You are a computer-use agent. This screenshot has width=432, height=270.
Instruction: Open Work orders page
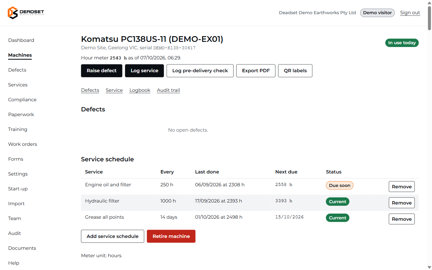(x=23, y=144)
